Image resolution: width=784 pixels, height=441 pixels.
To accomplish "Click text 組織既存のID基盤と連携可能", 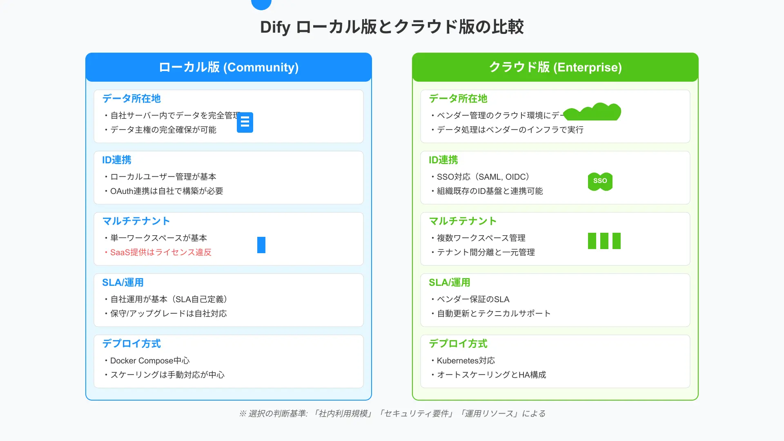I will point(486,191).
